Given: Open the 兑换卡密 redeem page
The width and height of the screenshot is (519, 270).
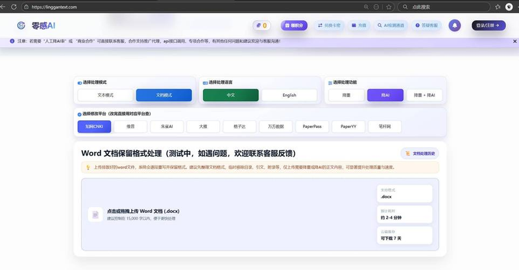Looking at the screenshot, I should [330, 25].
